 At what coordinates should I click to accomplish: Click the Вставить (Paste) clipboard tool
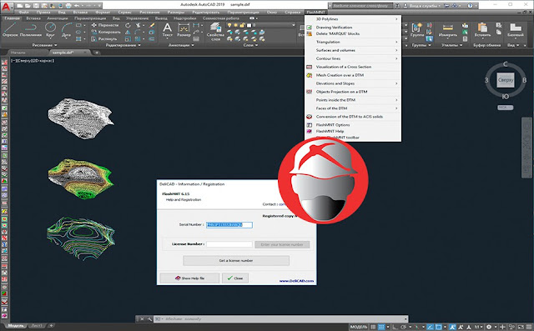[482, 30]
